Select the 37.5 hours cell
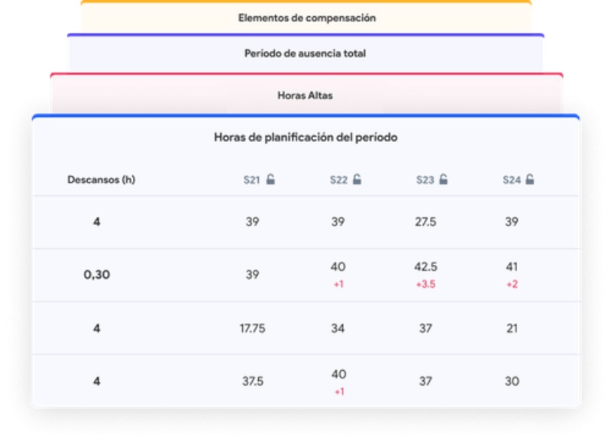The width and height of the screenshot is (611, 442). coord(252,381)
